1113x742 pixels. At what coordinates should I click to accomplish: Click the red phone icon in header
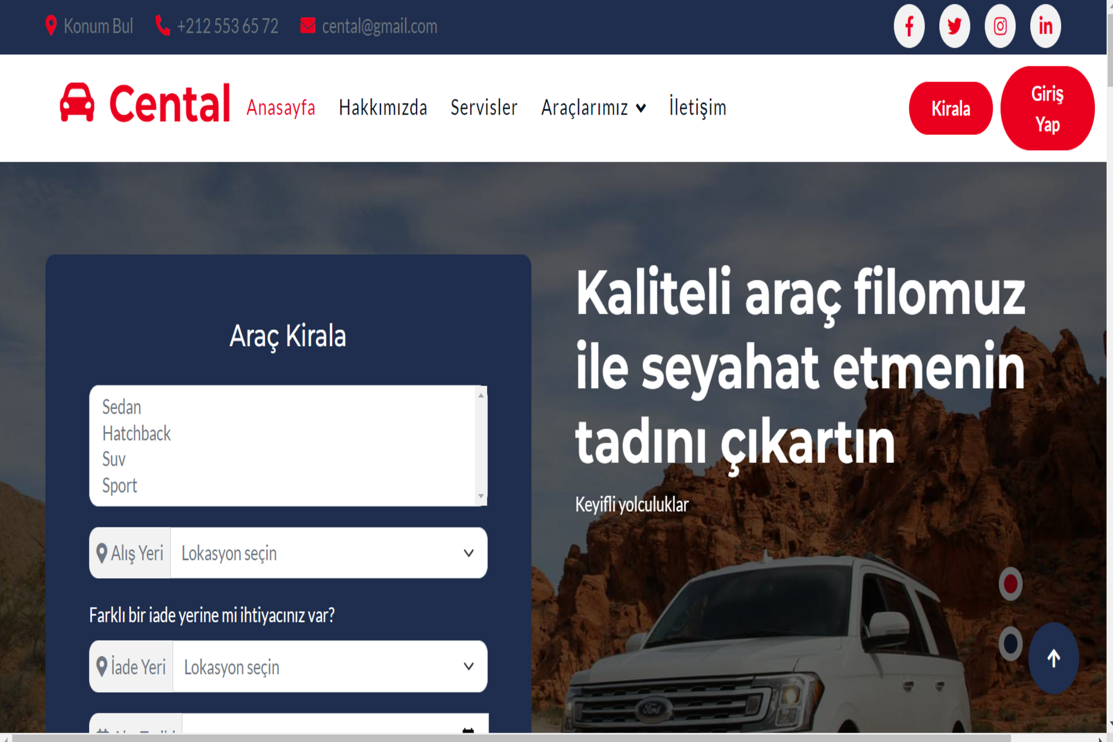pos(162,25)
